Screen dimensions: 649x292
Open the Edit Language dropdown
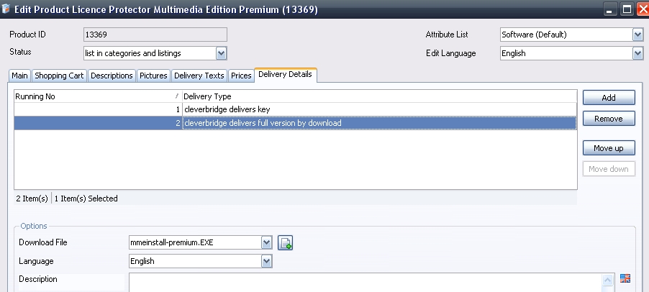point(637,53)
